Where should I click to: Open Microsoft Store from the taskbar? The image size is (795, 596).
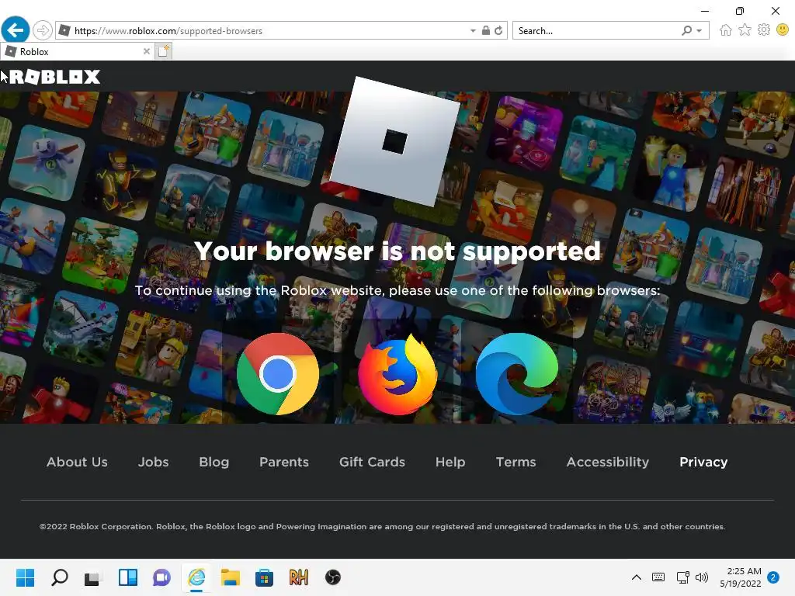click(x=264, y=577)
